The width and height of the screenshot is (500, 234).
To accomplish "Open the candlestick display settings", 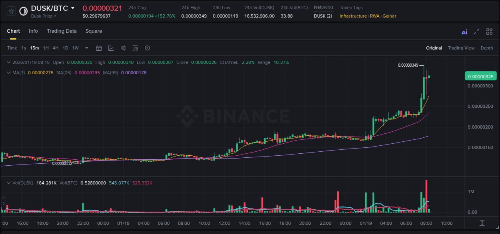I will click(x=123, y=48).
